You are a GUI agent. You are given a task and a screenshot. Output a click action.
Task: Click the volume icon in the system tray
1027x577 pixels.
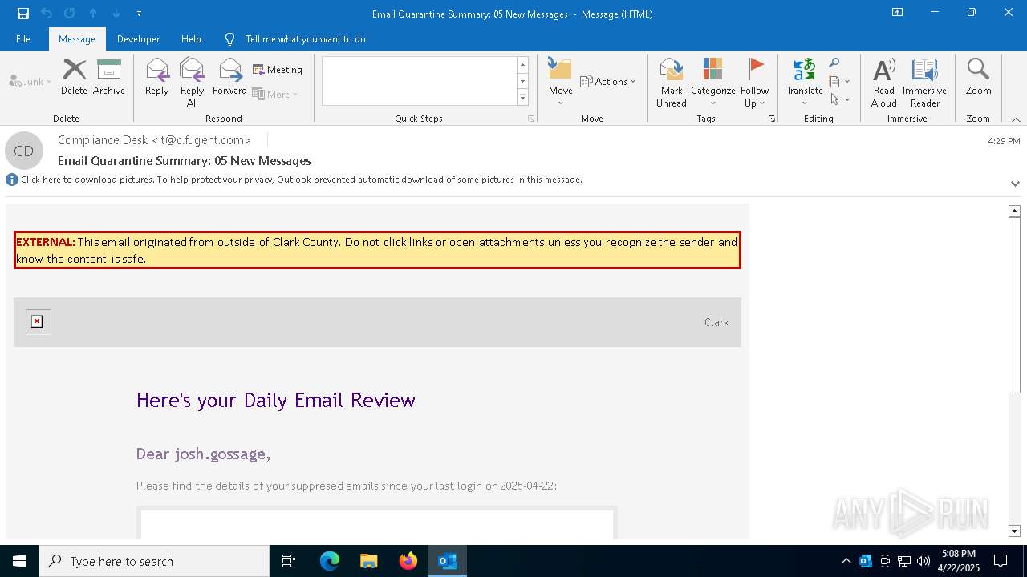923,561
